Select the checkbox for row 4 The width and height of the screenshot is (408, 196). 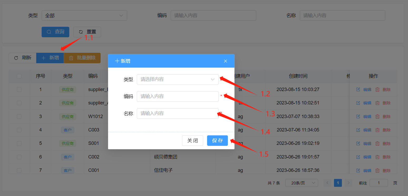tap(19, 130)
